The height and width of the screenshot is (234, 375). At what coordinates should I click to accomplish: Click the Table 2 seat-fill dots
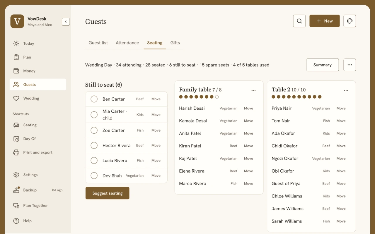click(296, 97)
